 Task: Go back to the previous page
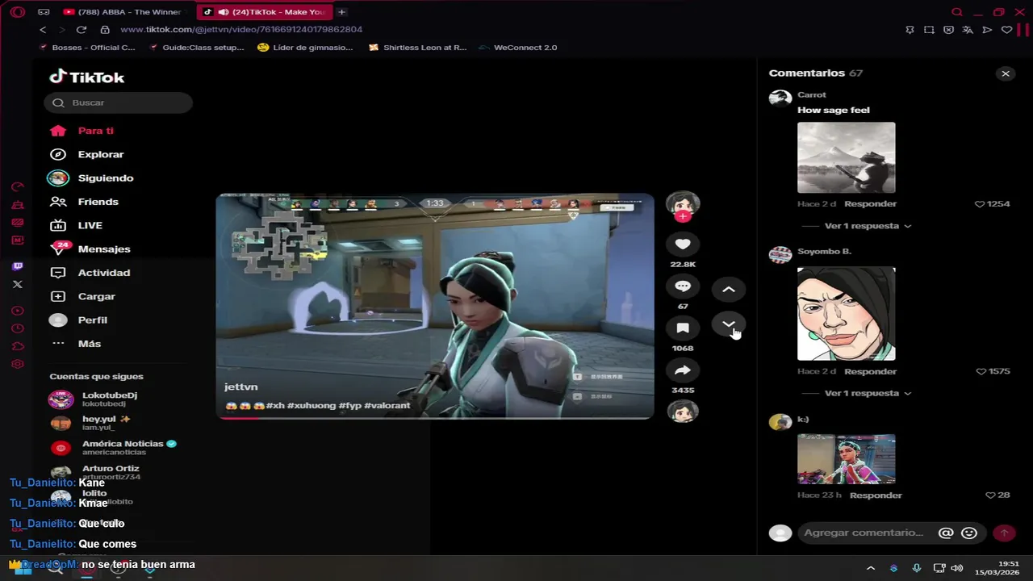43,30
